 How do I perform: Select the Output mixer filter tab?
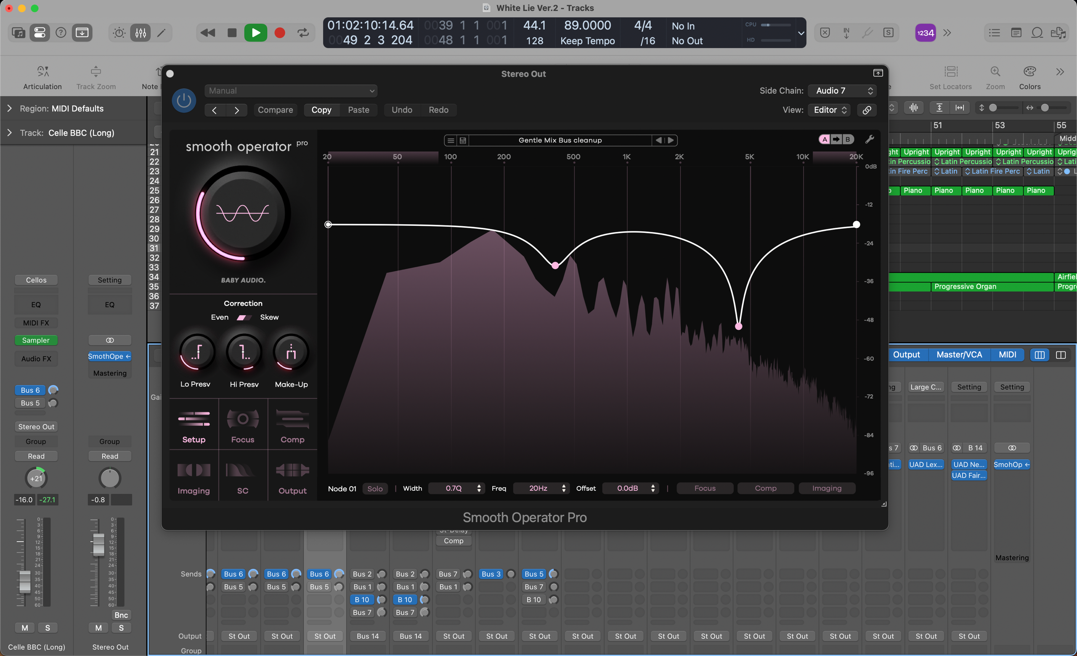[x=906, y=354]
